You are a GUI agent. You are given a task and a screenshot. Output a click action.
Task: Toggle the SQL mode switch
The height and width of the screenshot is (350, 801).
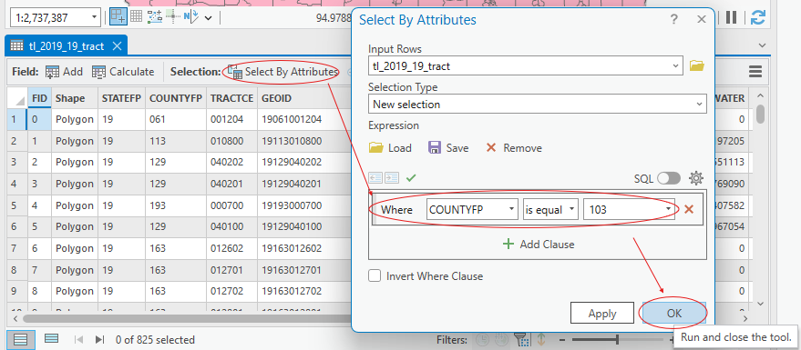click(x=669, y=178)
